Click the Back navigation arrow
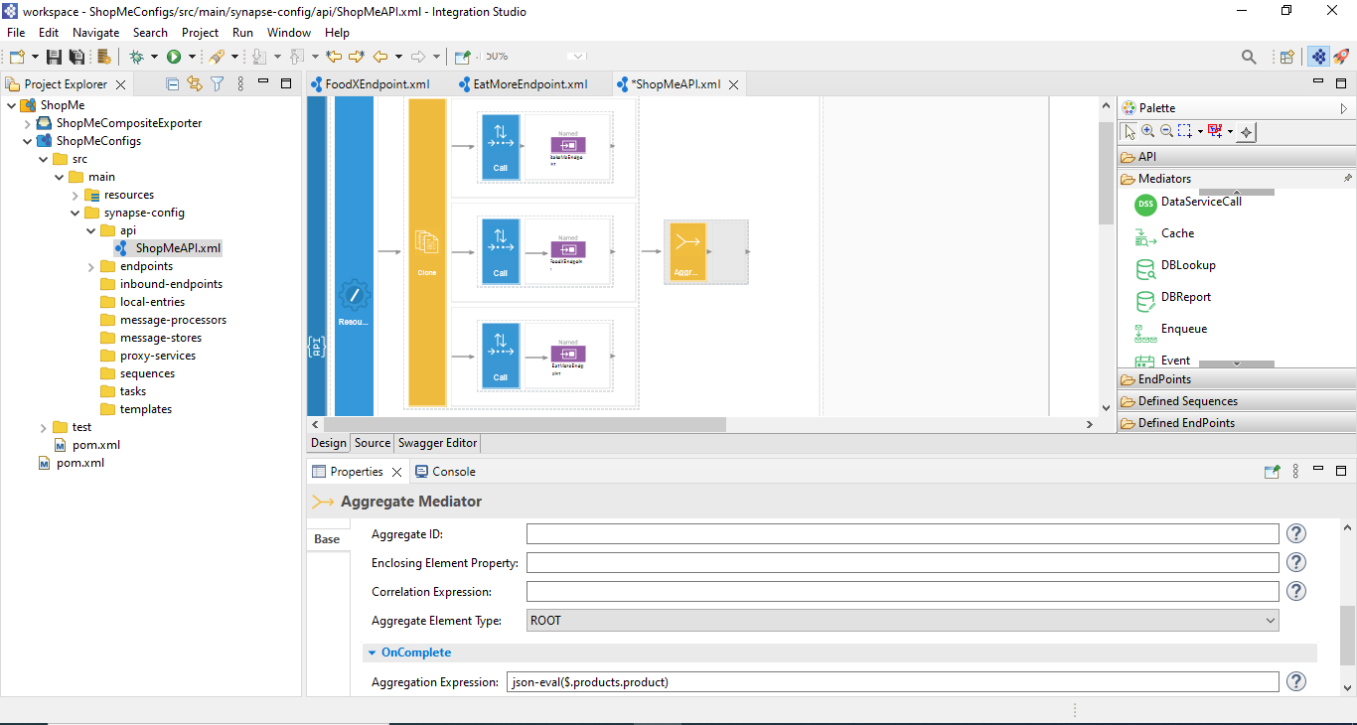The image size is (1357, 725). tap(379, 58)
